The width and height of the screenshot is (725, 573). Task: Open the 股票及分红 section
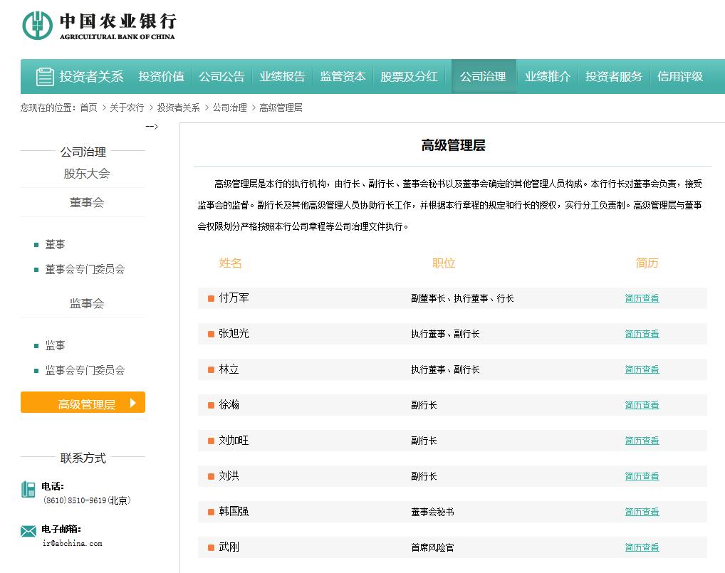(410, 76)
